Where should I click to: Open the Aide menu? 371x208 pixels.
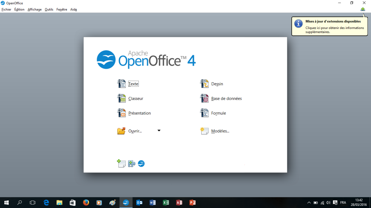tap(74, 10)
